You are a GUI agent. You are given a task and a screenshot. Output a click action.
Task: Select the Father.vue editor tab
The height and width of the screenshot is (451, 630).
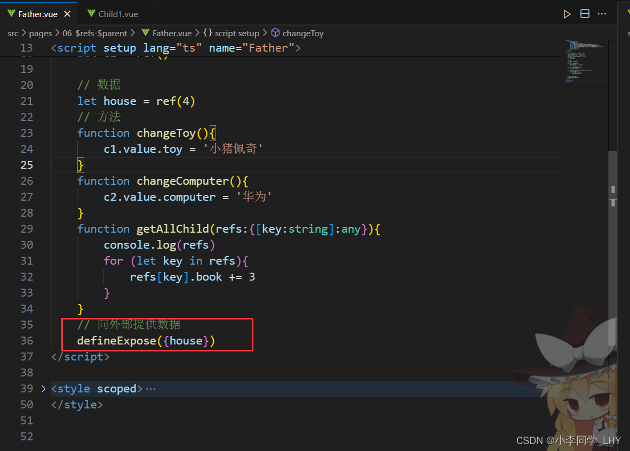pyautogui.click(x=38, y=14)
